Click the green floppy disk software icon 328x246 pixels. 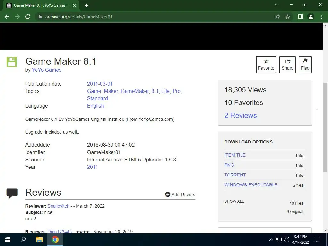point(12,62)
